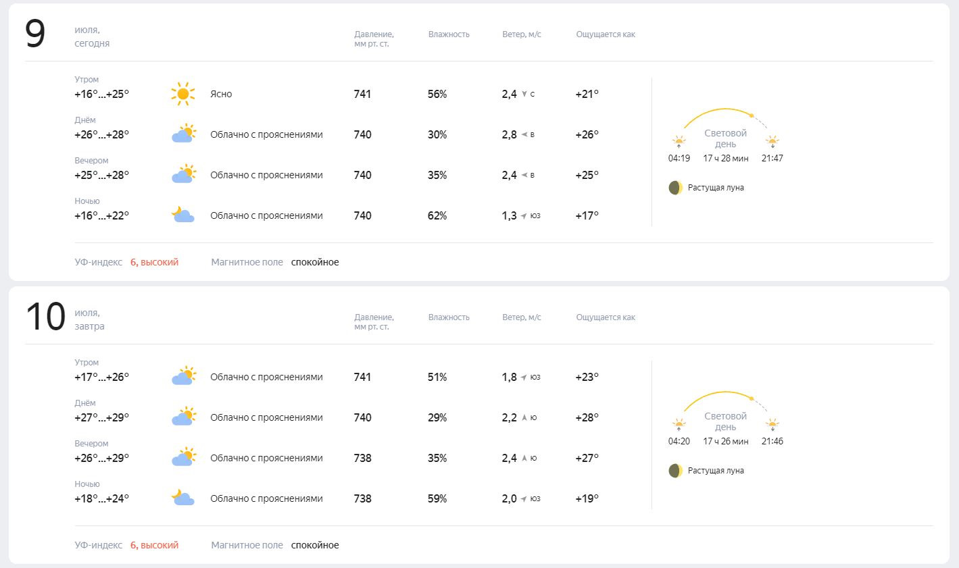The height and width of the screenshot is (568, 959).
Task: Click July 9 night moon-cloud icon
Action: [x=182, y=215]
